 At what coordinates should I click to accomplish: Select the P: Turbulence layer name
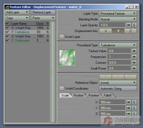tap(20, 32)
